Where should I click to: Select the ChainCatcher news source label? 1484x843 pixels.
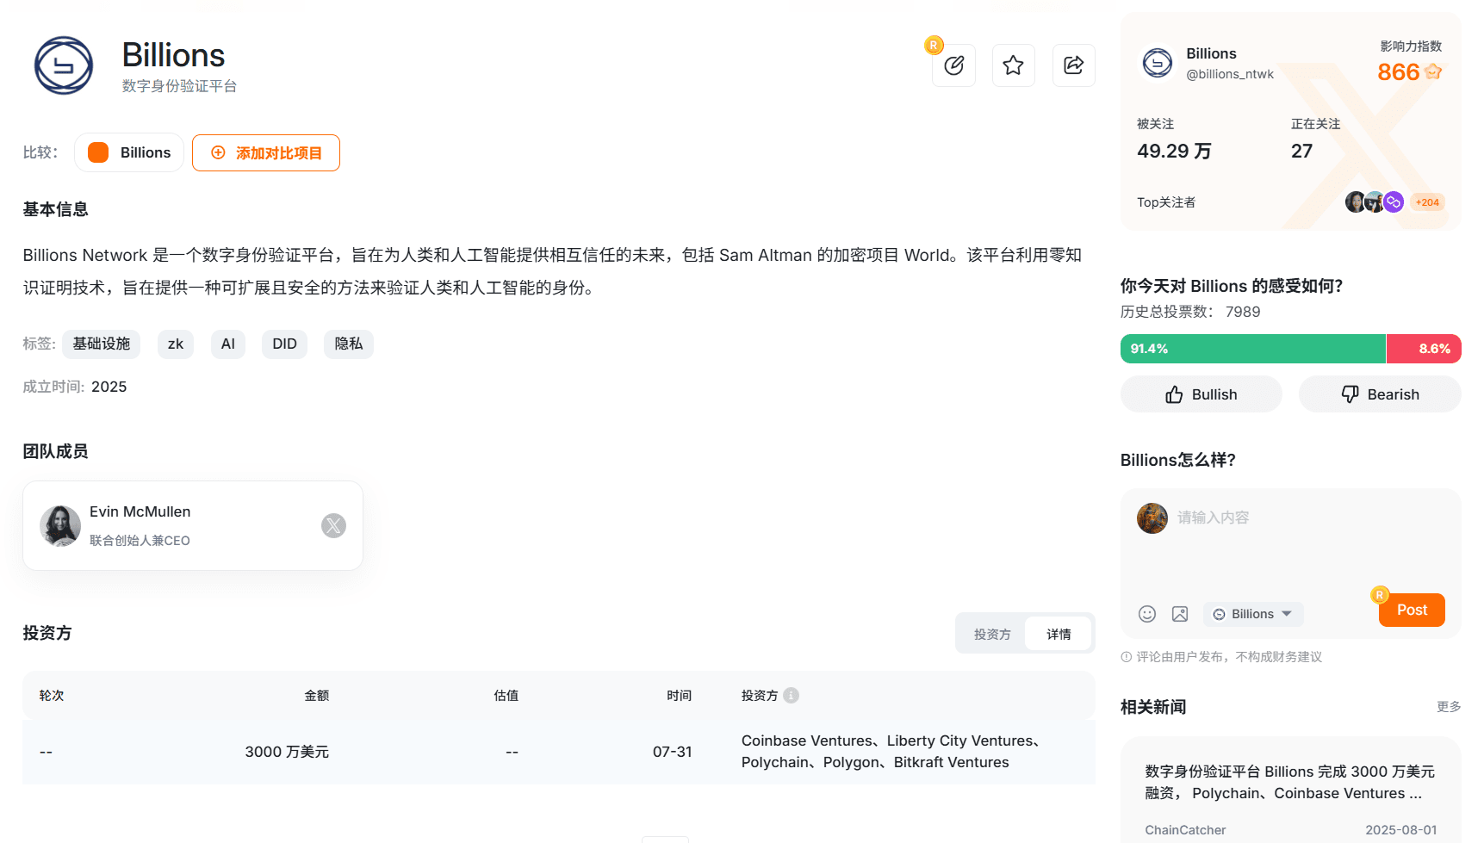click(1185, 830)
